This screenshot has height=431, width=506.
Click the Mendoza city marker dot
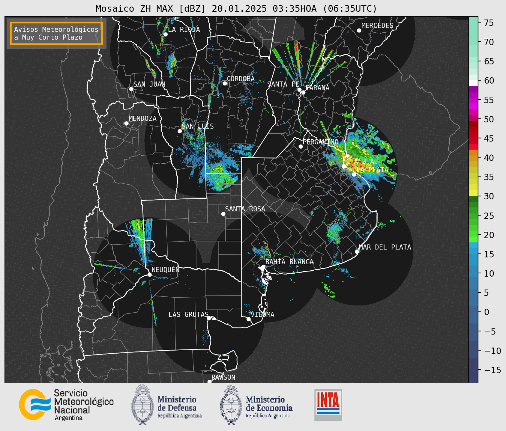click(126, 123)
